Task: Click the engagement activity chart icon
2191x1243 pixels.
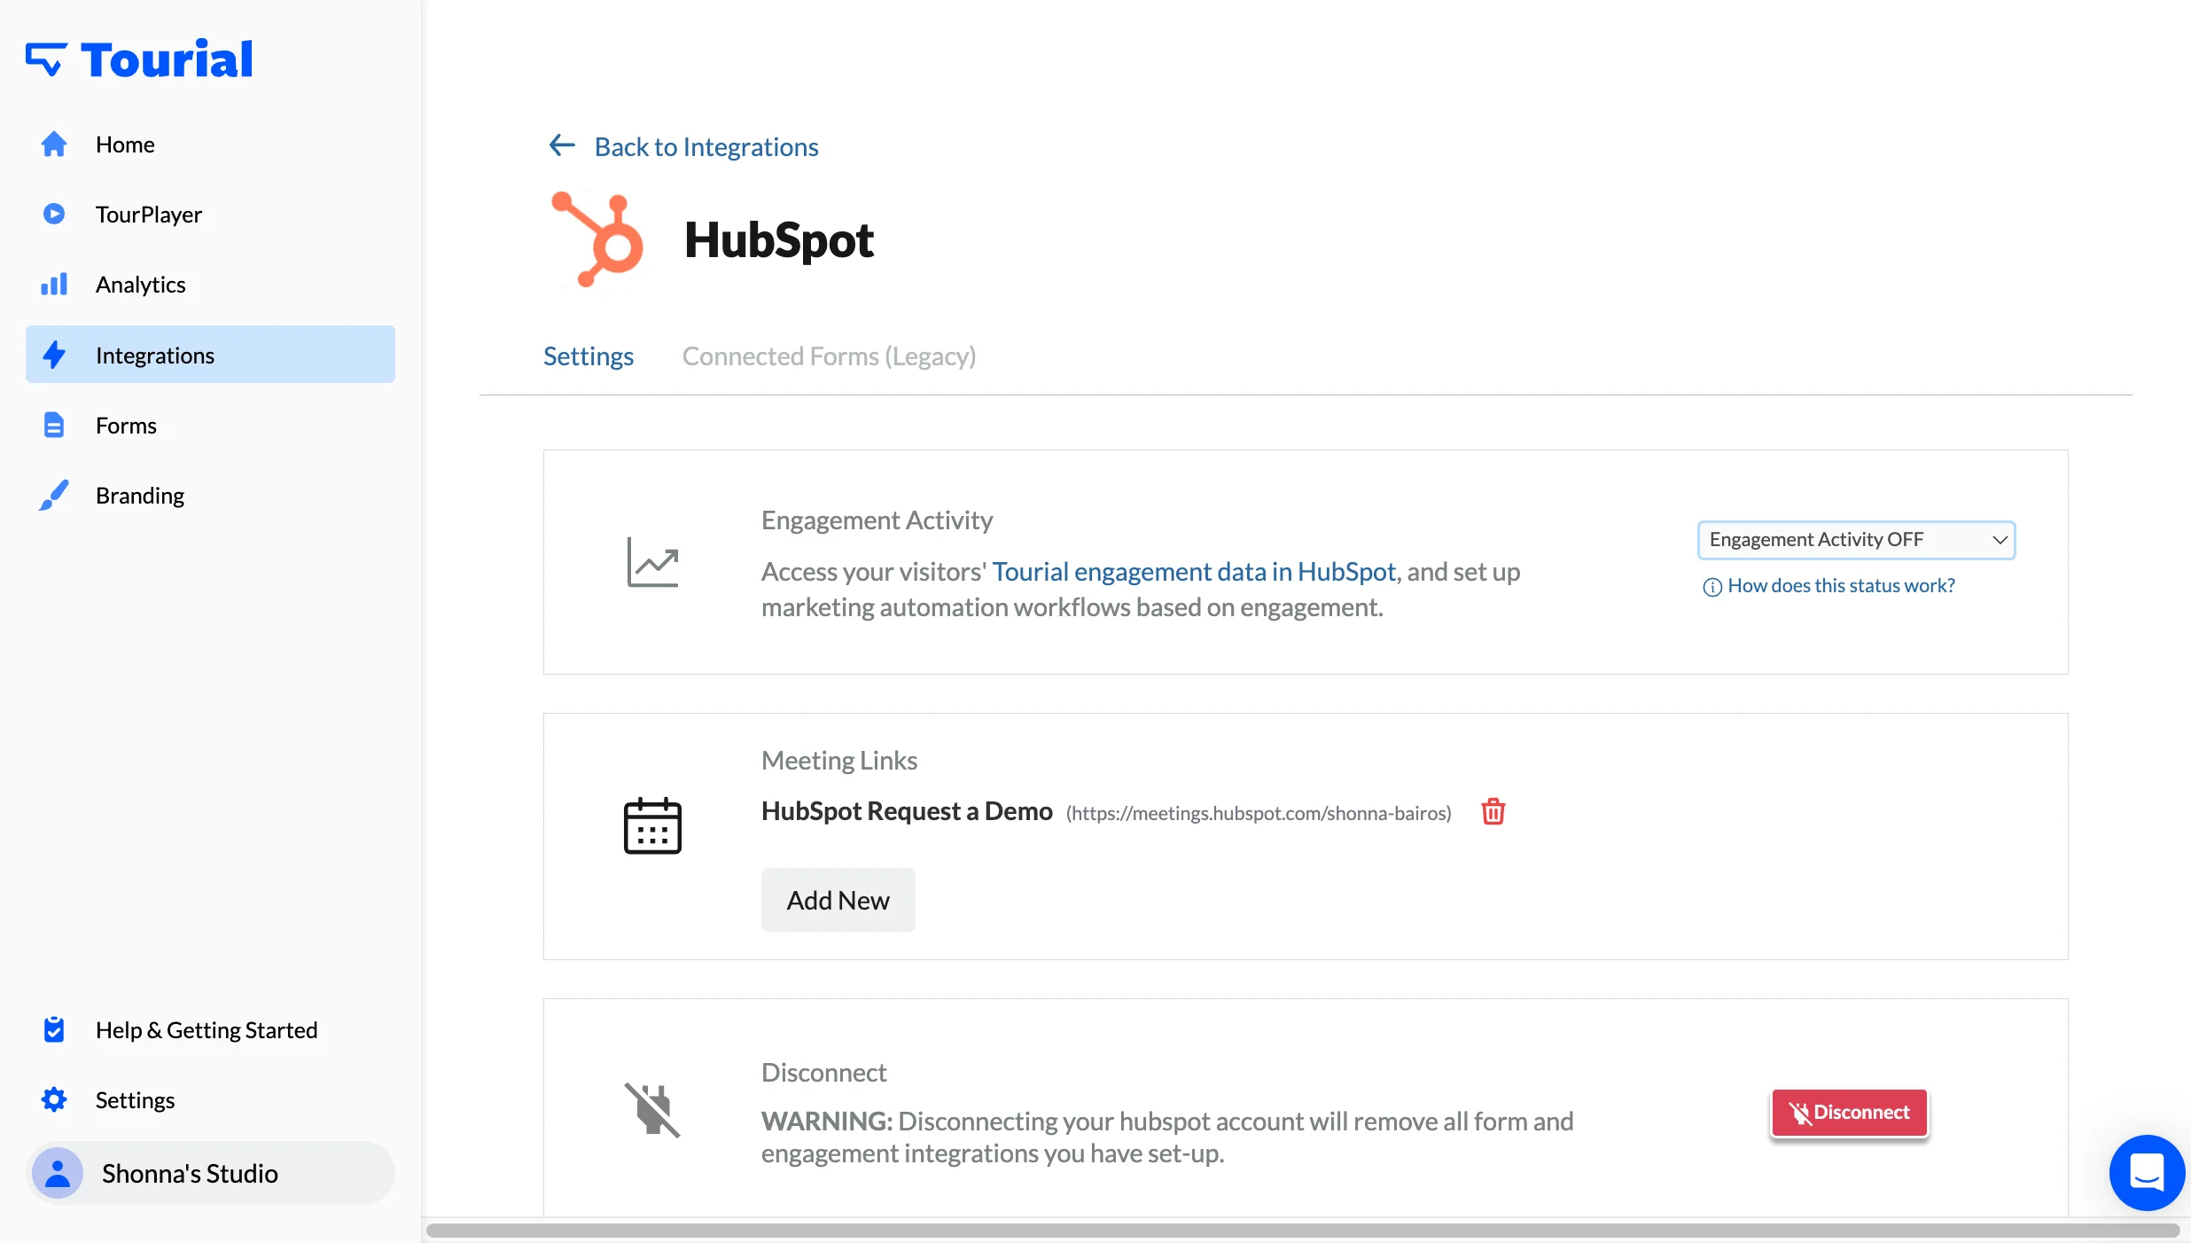Action: [x=653, y=562]
